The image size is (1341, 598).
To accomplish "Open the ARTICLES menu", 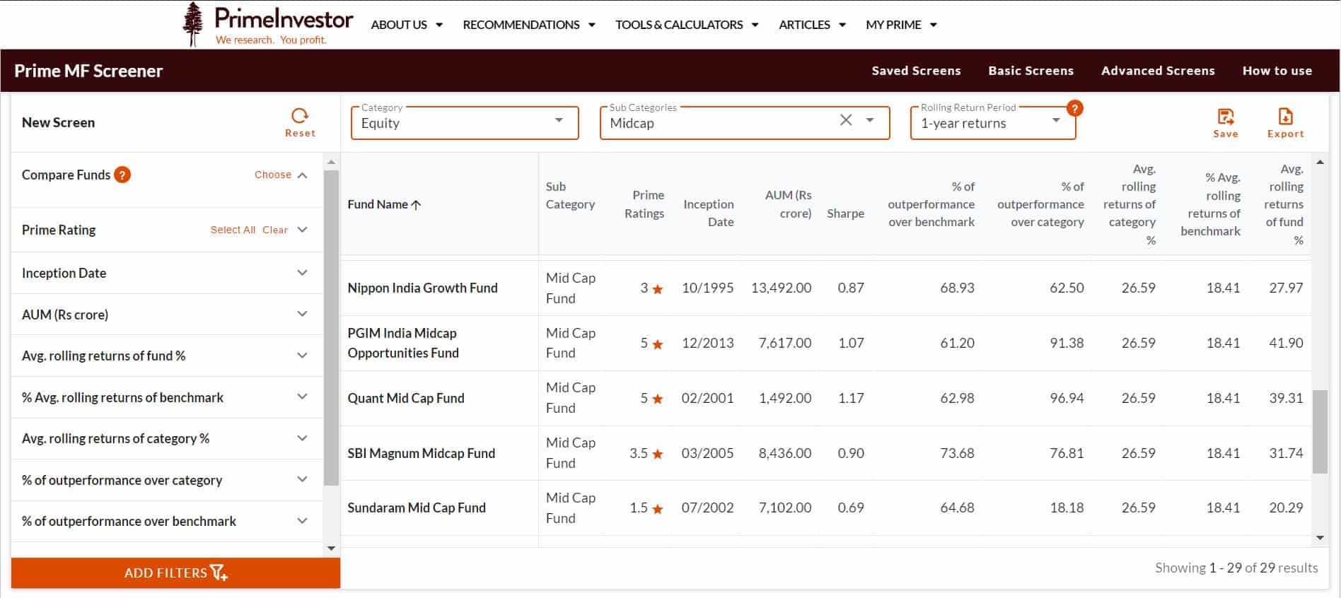I will point(812,25).
